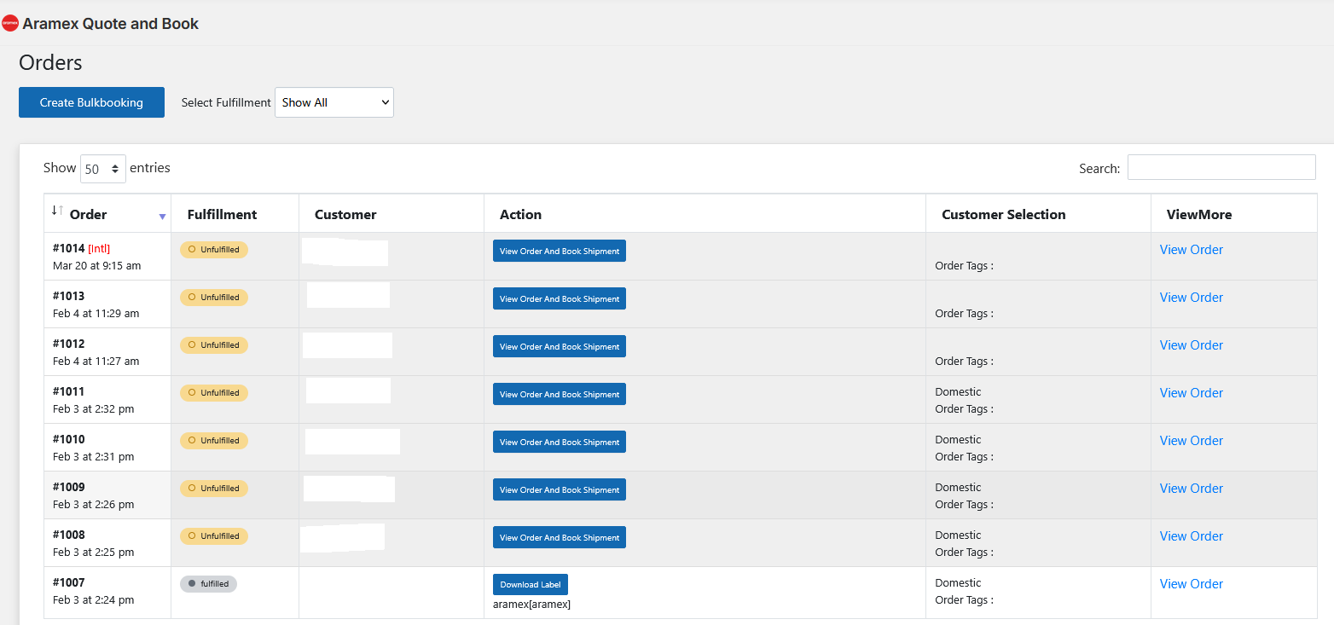Click the 'Orders' page heading
Viewport: 1334px width, 625px height.
(x=50, y=63)
